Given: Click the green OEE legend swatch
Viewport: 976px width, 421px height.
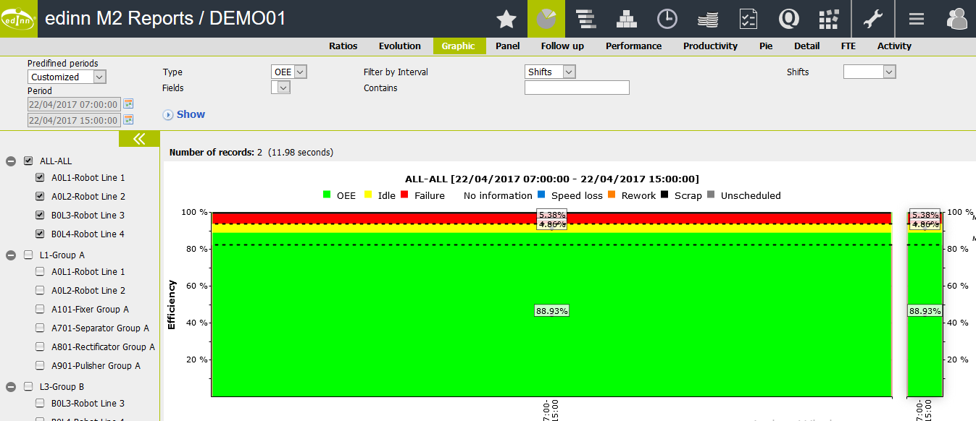Looking at the screenshot, I should click(327, 195).
